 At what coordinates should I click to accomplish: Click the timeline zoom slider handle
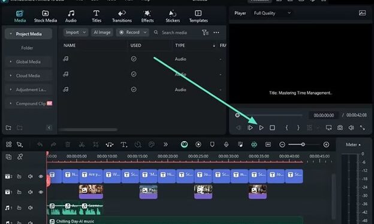[303, 145]
